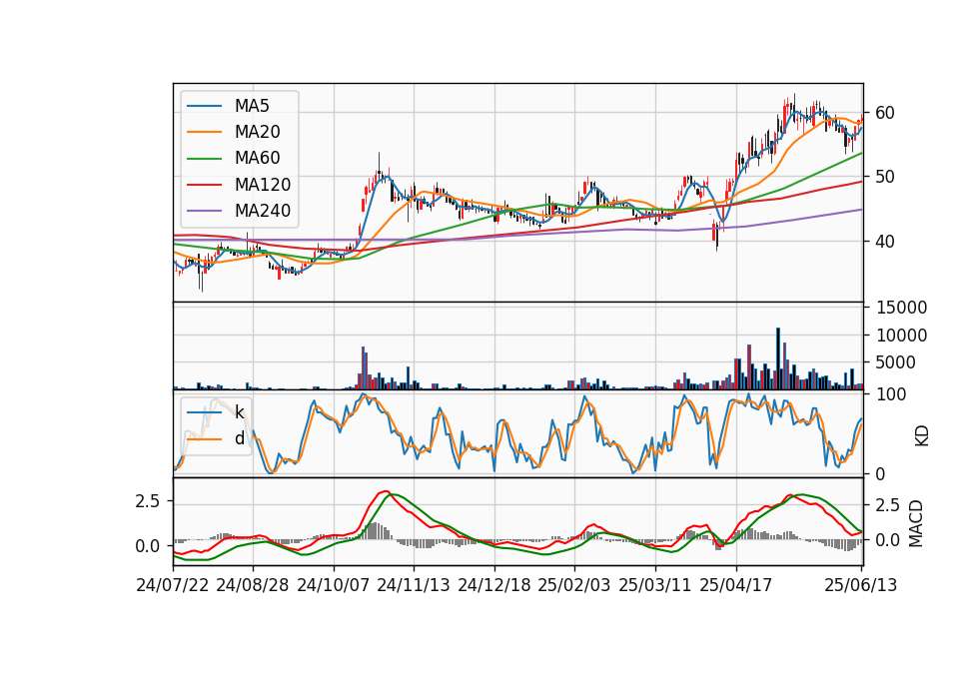Click the 24/10/07 date axis label

[x=334, y=585]
